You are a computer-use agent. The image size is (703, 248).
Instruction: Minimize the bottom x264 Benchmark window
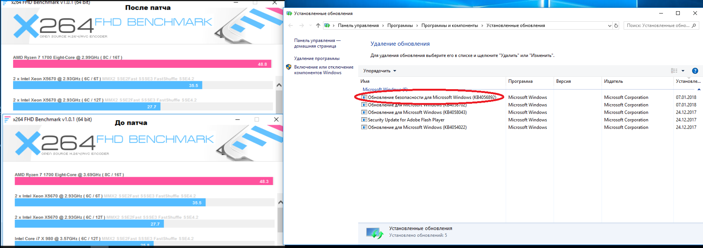(x=237, y=120)
